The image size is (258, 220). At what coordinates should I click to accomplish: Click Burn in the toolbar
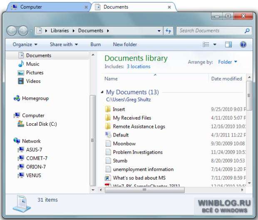coord(95,44)
